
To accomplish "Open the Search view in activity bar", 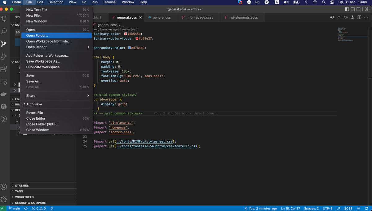I will (x=4, y=31).
